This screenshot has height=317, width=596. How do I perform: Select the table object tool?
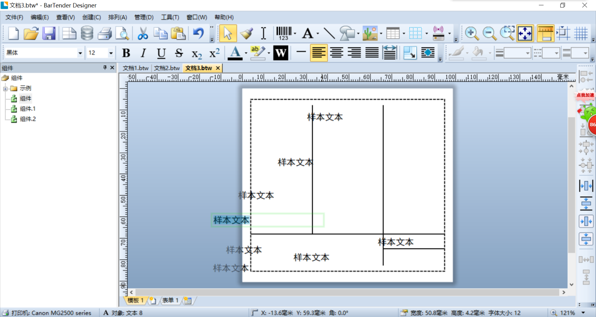393,33
